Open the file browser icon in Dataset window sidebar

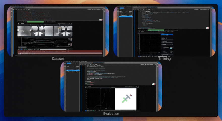(11, 8)
